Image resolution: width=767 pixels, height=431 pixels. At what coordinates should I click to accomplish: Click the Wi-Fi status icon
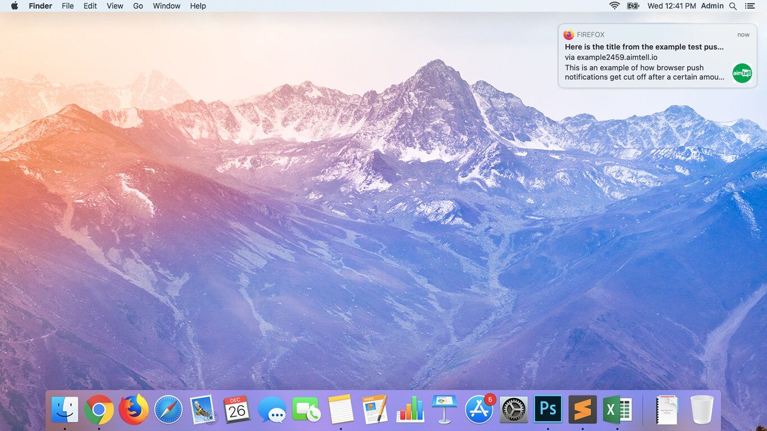(x=614, y=6)
